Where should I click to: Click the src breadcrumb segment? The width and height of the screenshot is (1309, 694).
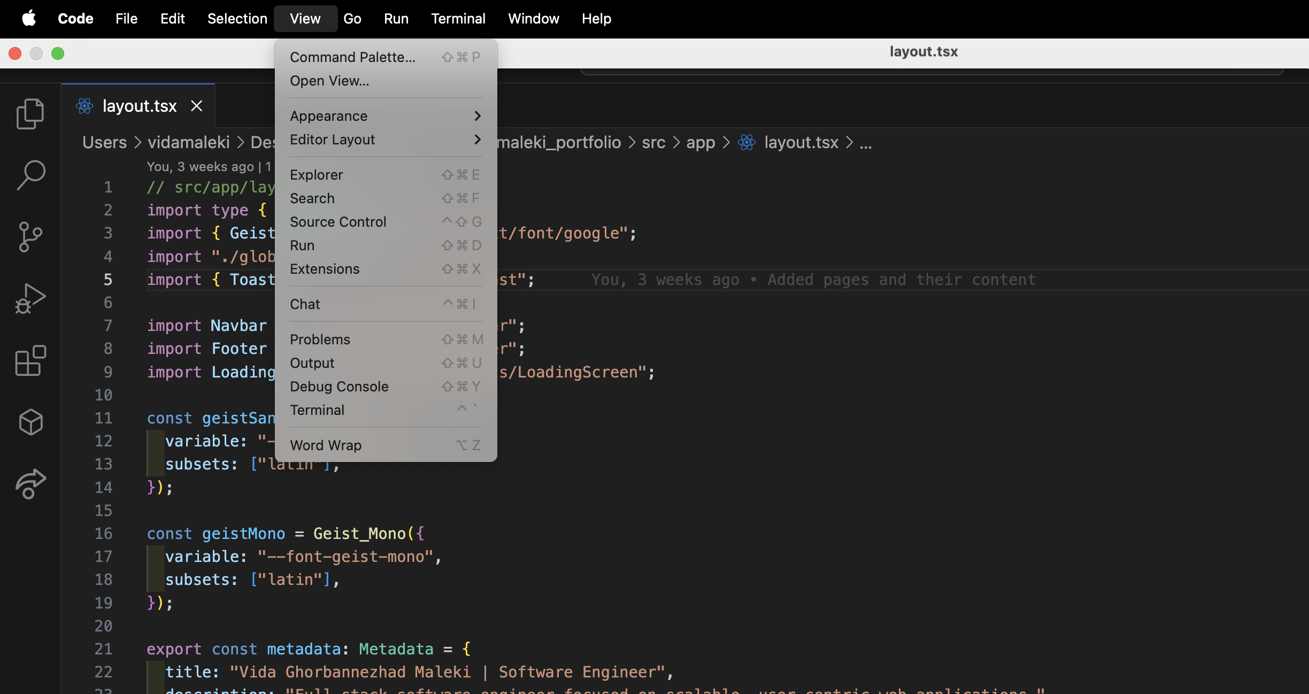(653, 142)
